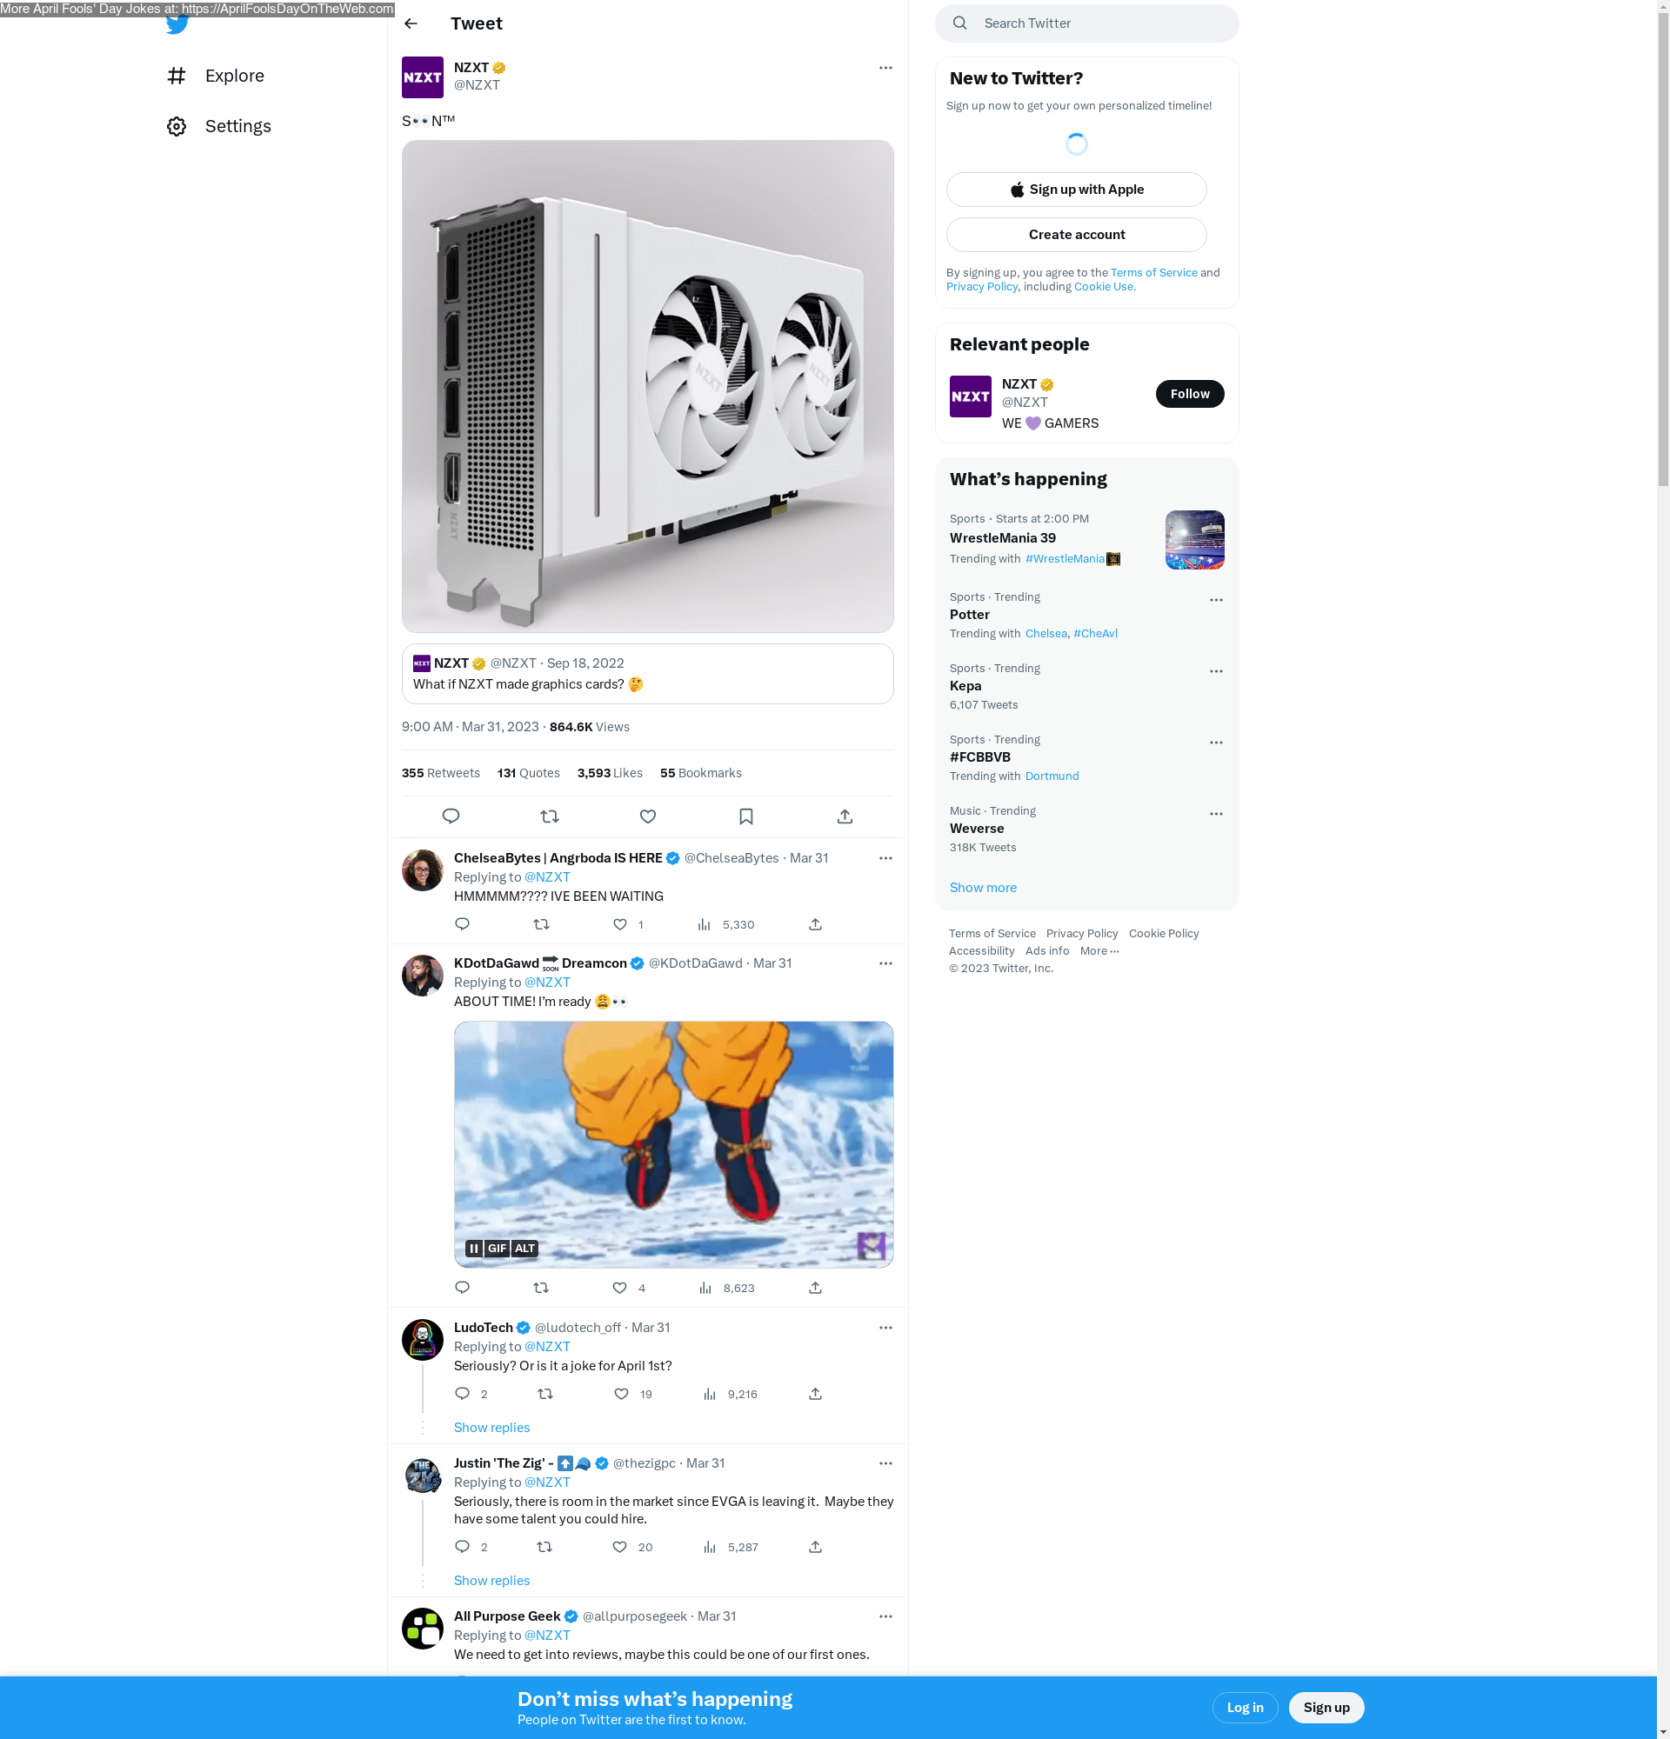This screenshot has width=1670, height=1739.
Task: Open Explore from the sidebar
Action: [217, 76]
